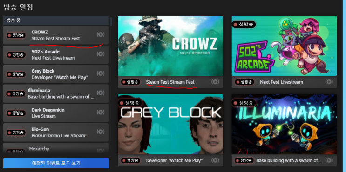This screenshot has width=346, height=172.
Task: Click the live badge in Grey Block list row
Action: pos(16,74)
